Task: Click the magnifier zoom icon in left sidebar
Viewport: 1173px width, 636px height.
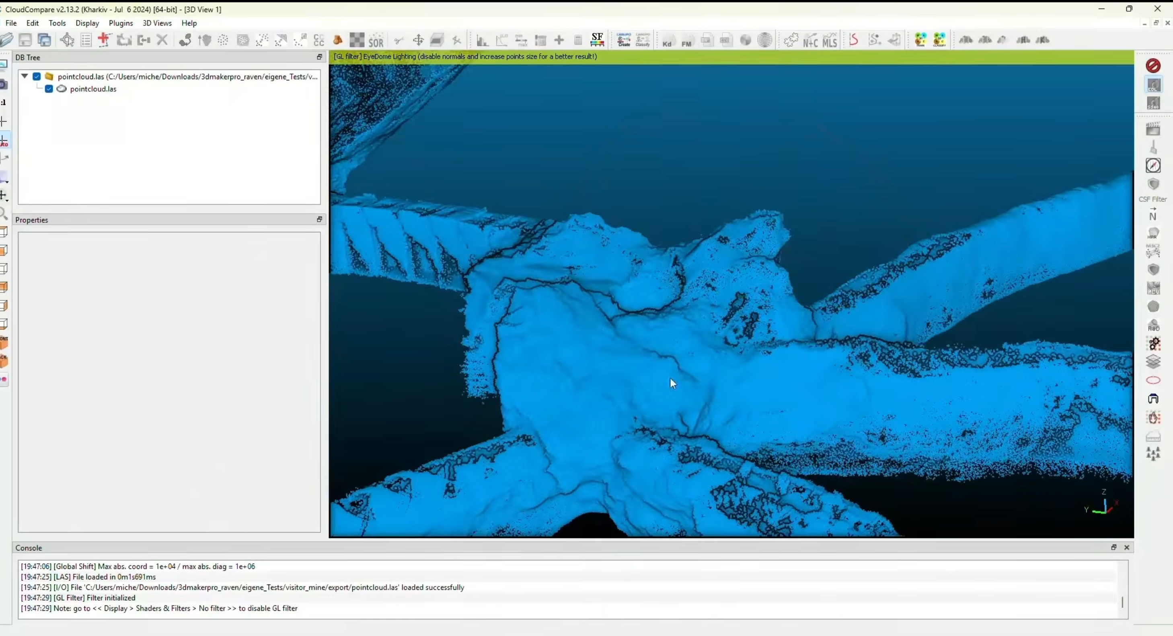Action: tap(4, 214)
